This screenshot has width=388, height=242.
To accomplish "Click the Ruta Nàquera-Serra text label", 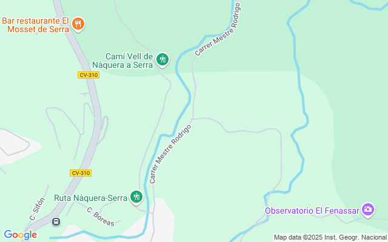I will (x=90, y=198).
